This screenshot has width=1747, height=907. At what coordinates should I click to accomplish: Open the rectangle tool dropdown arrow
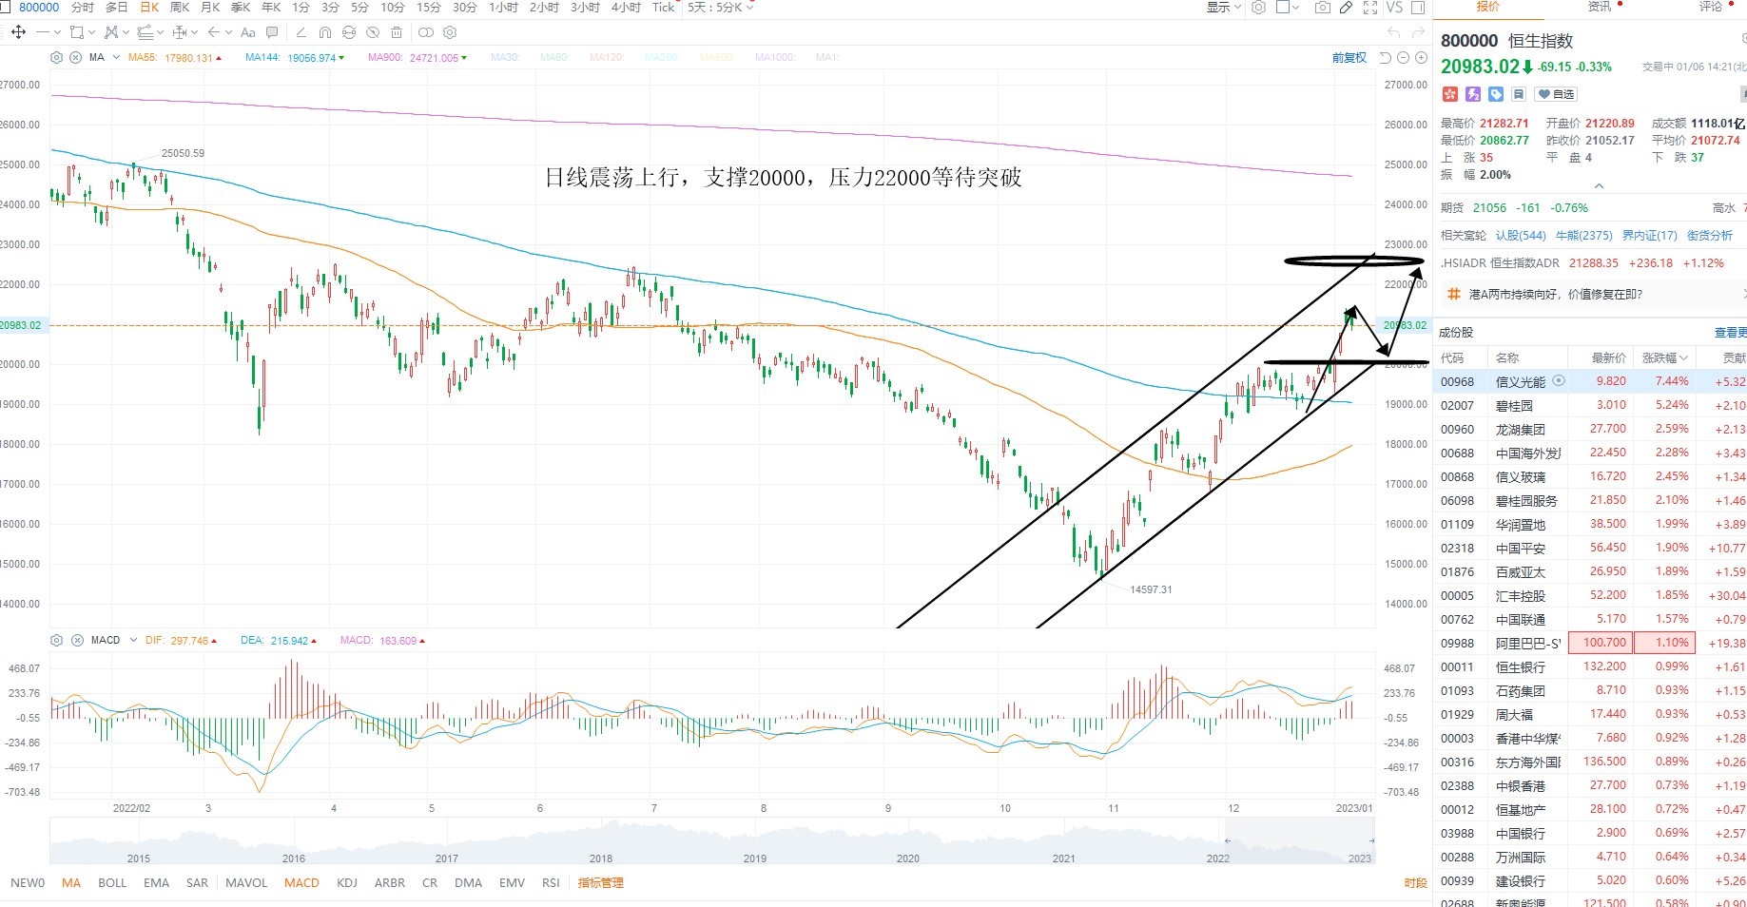tap(91, 32)
